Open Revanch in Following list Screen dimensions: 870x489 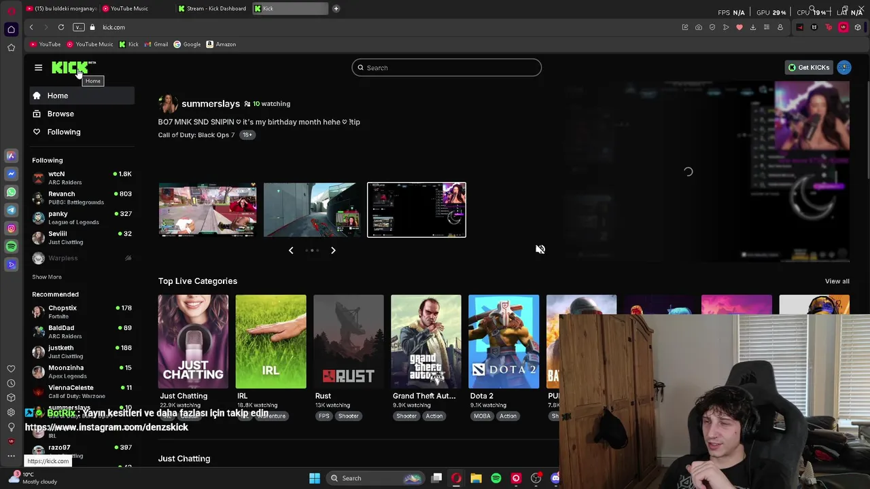(82, 198)
